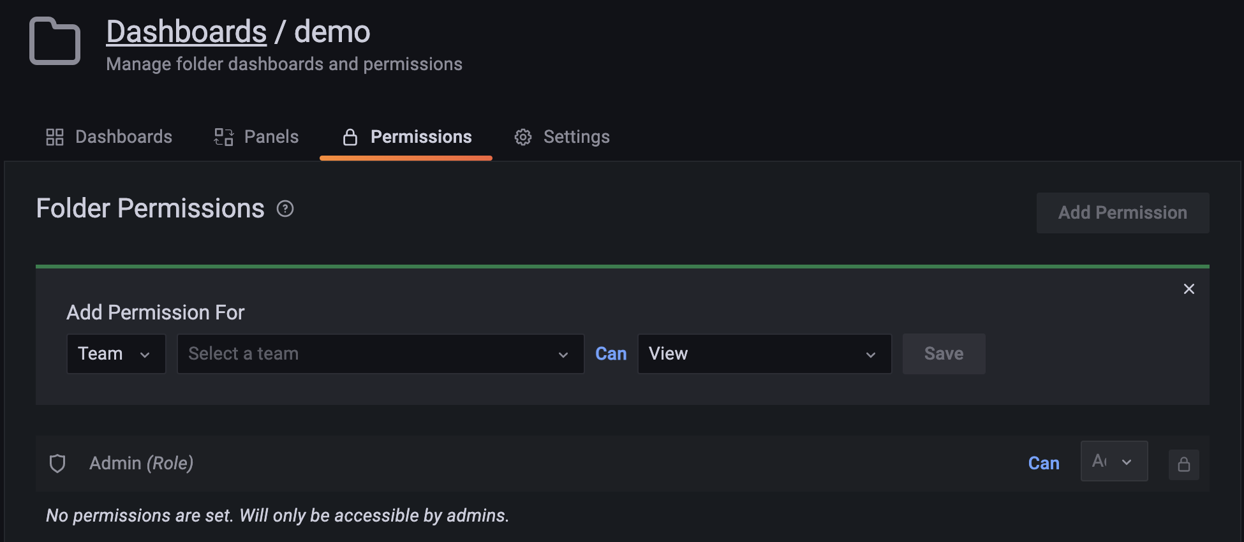Click the shield icon beside Admin (Role)
This screenshot has width=1244, height=542.
[57, 463]
